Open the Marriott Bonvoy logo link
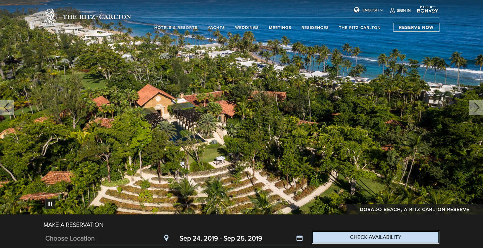Screen dimensions: 483x248 (428, 9)
